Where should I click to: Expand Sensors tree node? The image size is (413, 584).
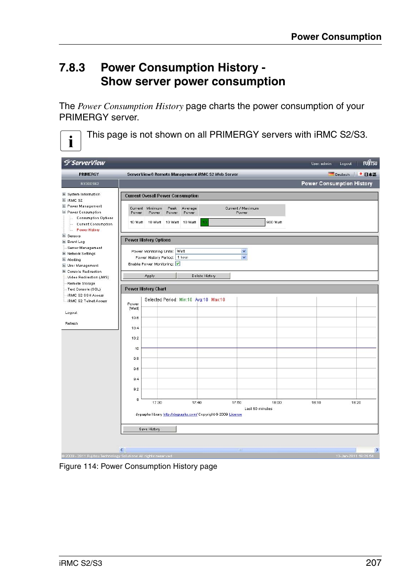(64, 236)
